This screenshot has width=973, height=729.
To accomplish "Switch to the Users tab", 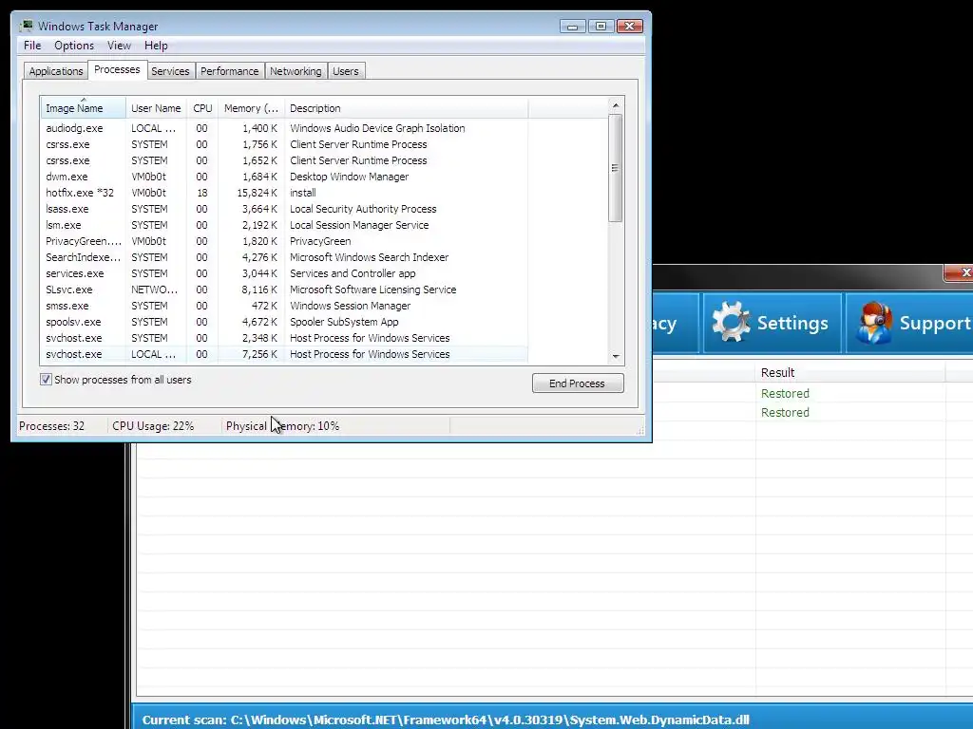I will click(346, 71).
